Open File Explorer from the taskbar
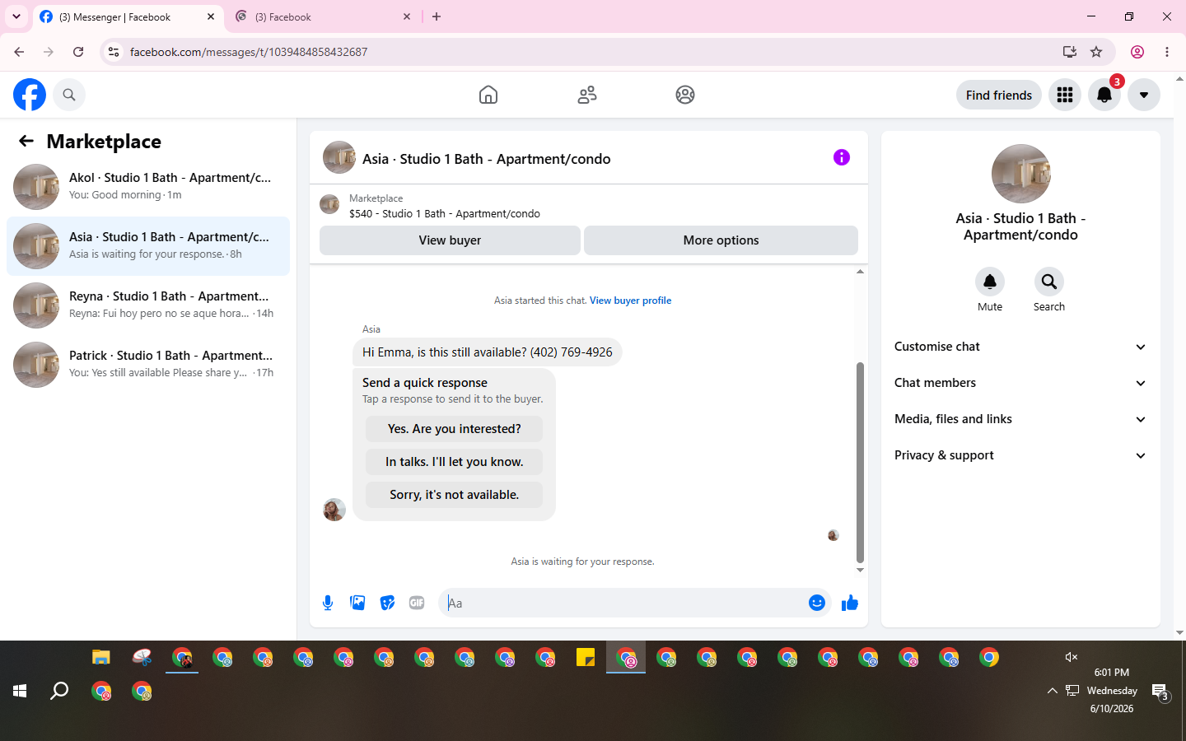 101,657
